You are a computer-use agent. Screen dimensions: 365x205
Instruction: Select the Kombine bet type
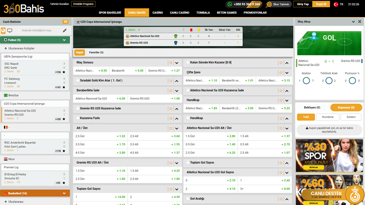coord(328,117)
